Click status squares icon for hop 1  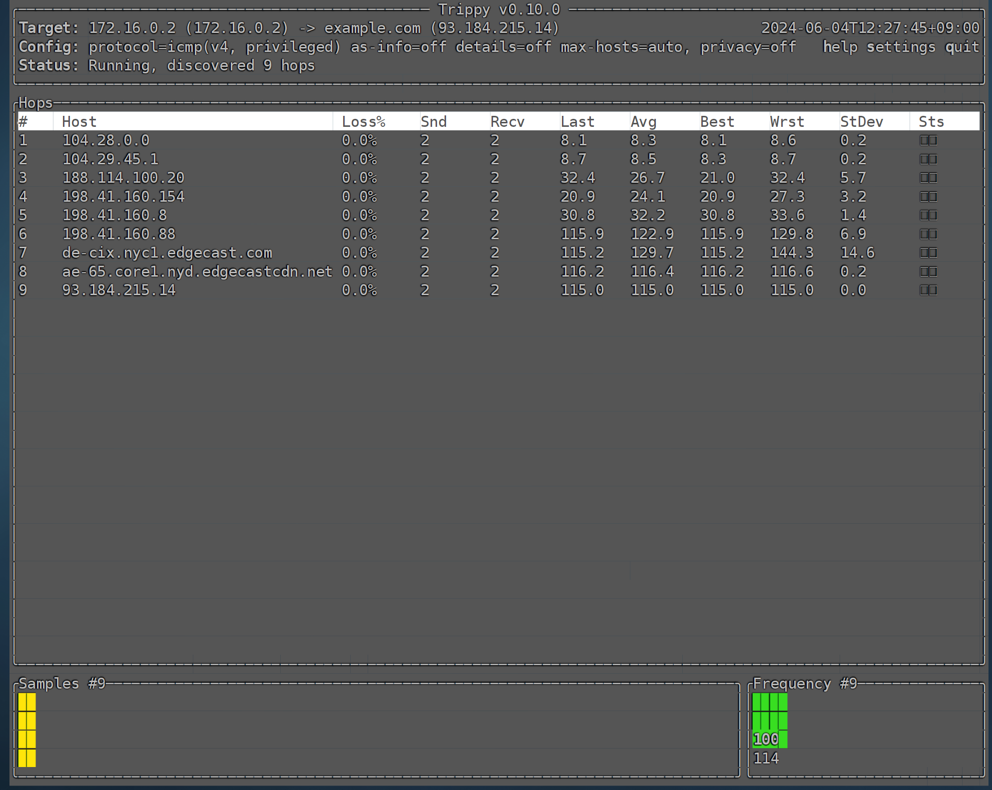click(x=928, y=141)
